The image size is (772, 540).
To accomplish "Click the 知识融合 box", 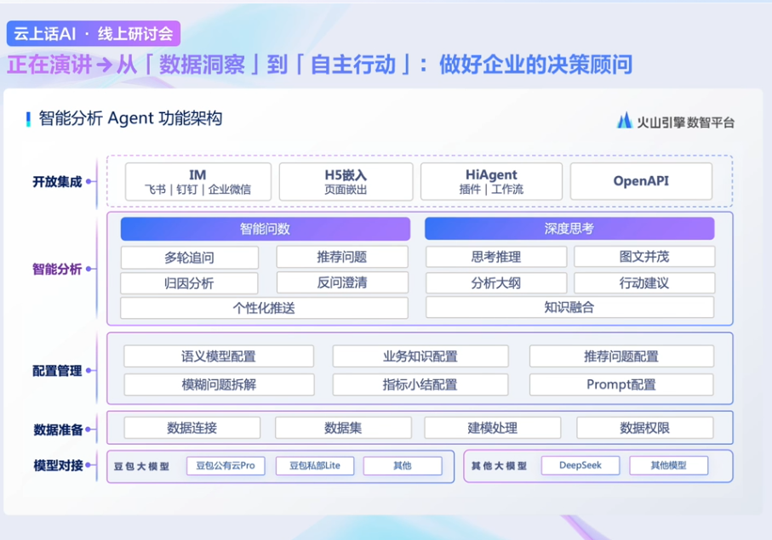I will 569,307.
